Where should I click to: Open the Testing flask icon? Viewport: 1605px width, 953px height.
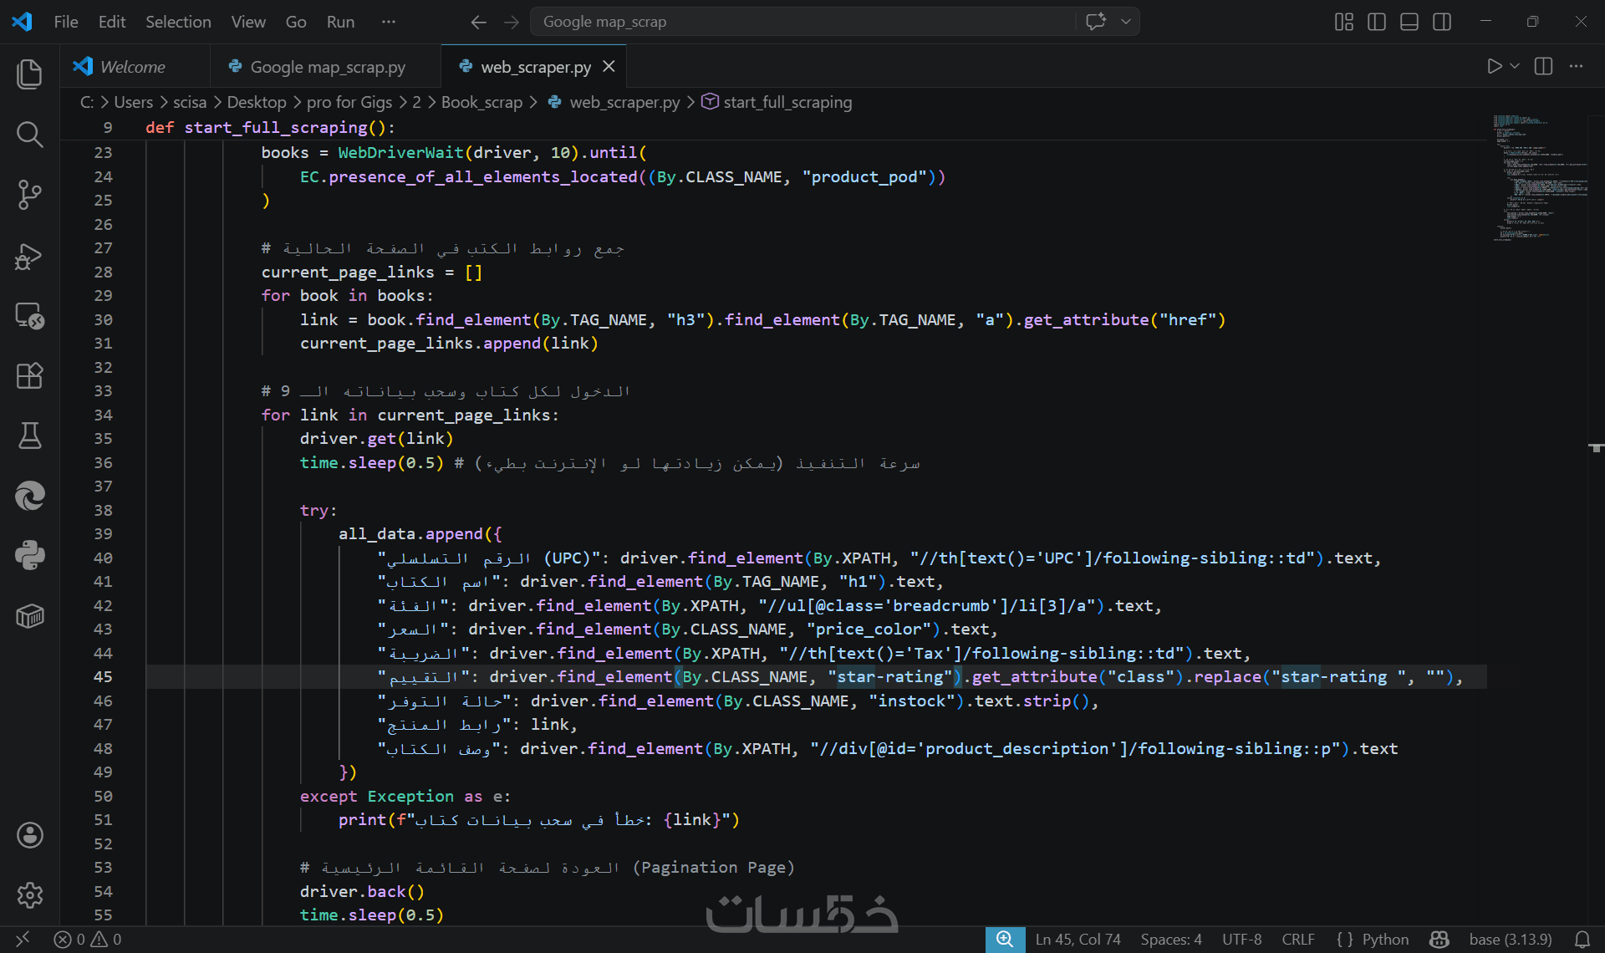tap(29, 436)
